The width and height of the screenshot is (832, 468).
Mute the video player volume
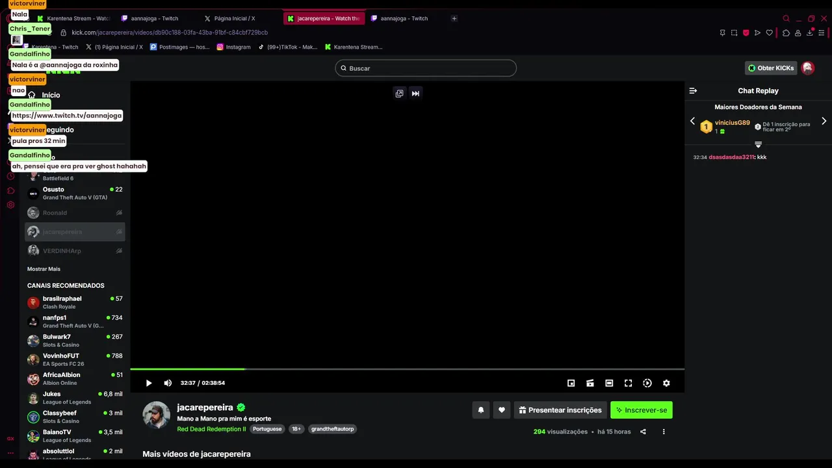click(168, 383)
